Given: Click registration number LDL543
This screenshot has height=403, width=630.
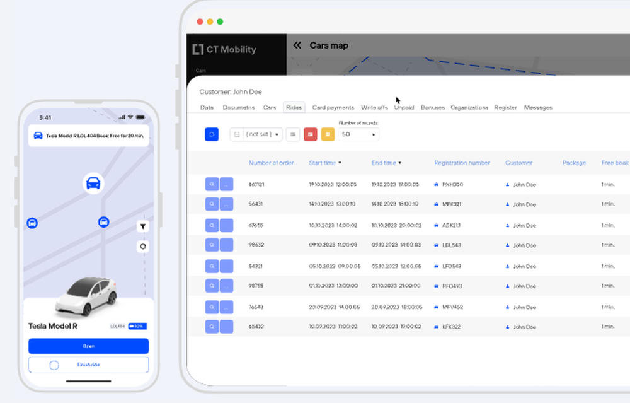Looking at the screenshot, I should [x=452, y=245].
